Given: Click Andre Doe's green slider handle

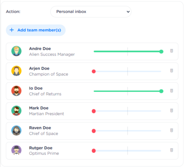Looking at the screenshot, I should (x=161, y=51).
